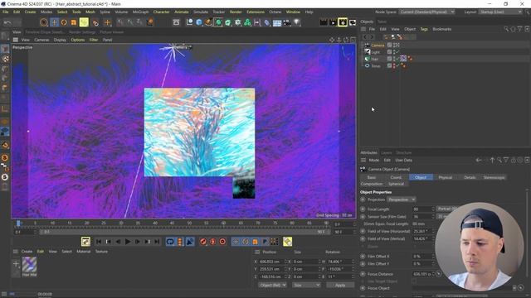Click the timeline playhead at frame 0
This screenshot has height=298, width=531.
pos(18,223)
